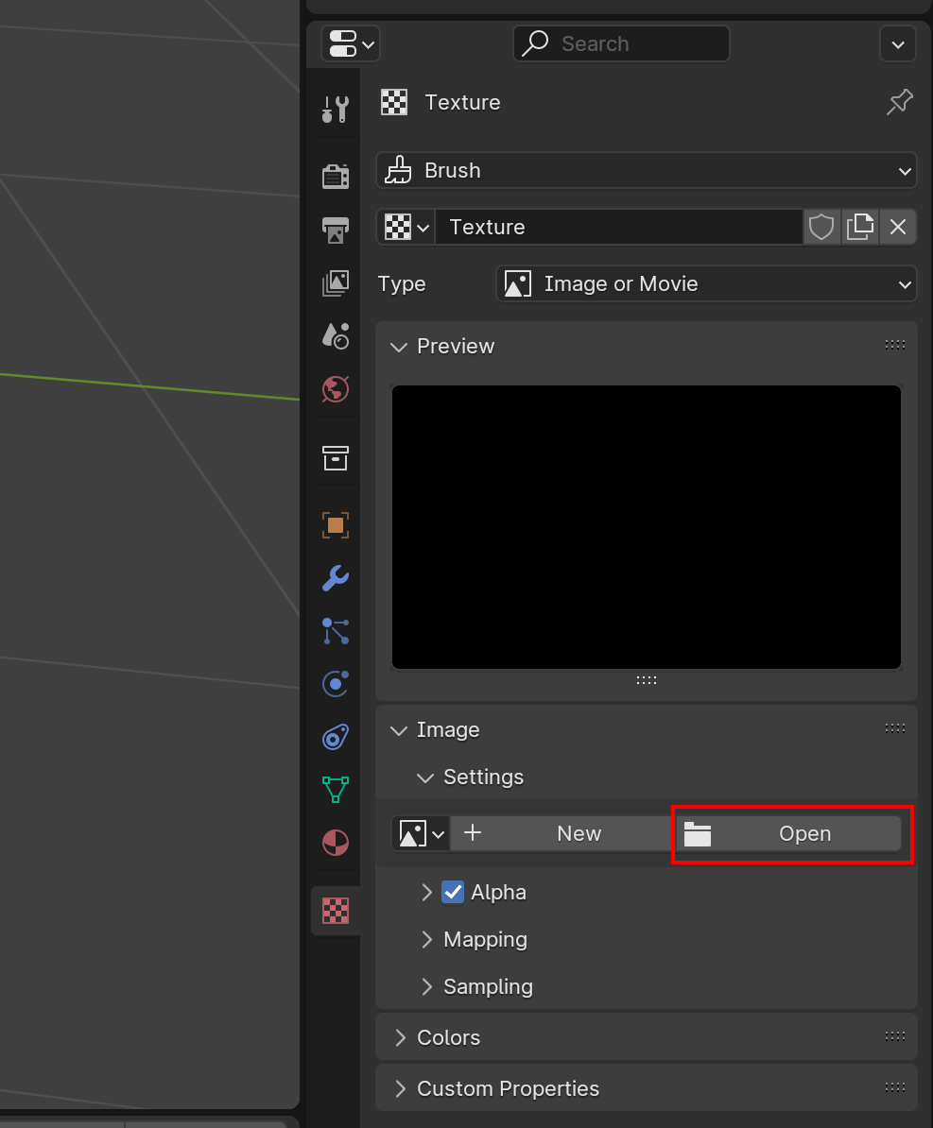
Task: Expand the Custom Properties panel
Action: pos(400,1089)
